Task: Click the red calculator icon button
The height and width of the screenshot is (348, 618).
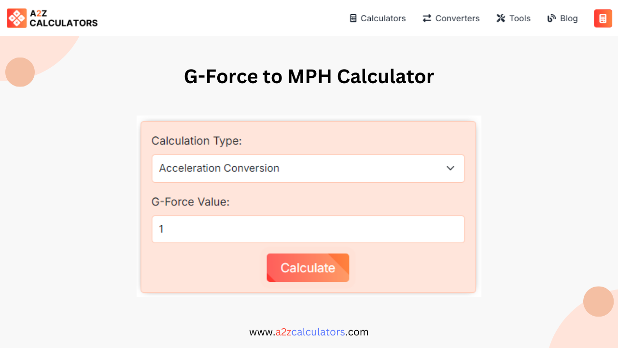Action: click(x=603, y=18)
